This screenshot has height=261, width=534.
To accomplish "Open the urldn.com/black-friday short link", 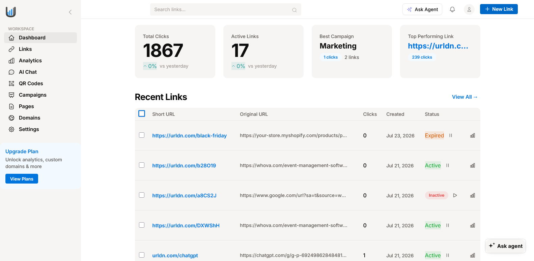I will click(189, 136).
